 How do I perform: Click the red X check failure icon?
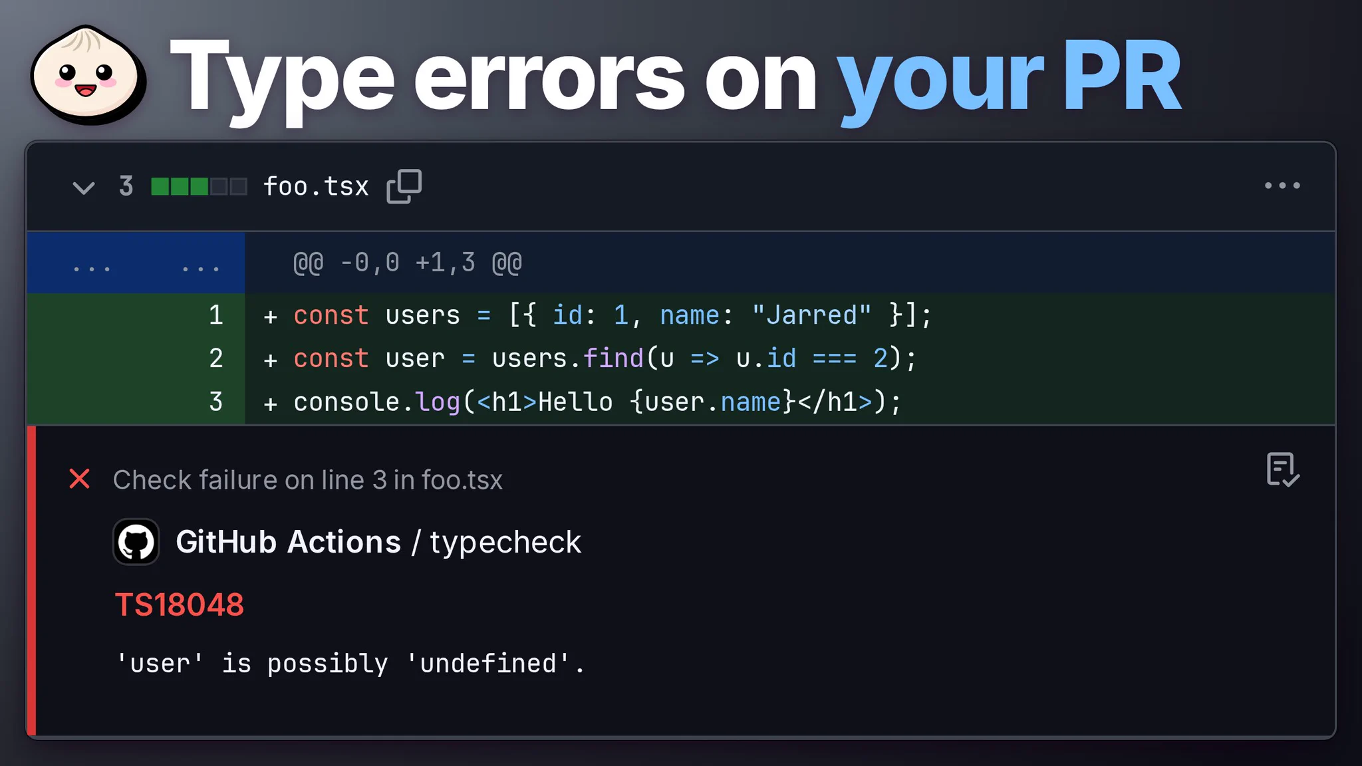click(x=80, y=479)
